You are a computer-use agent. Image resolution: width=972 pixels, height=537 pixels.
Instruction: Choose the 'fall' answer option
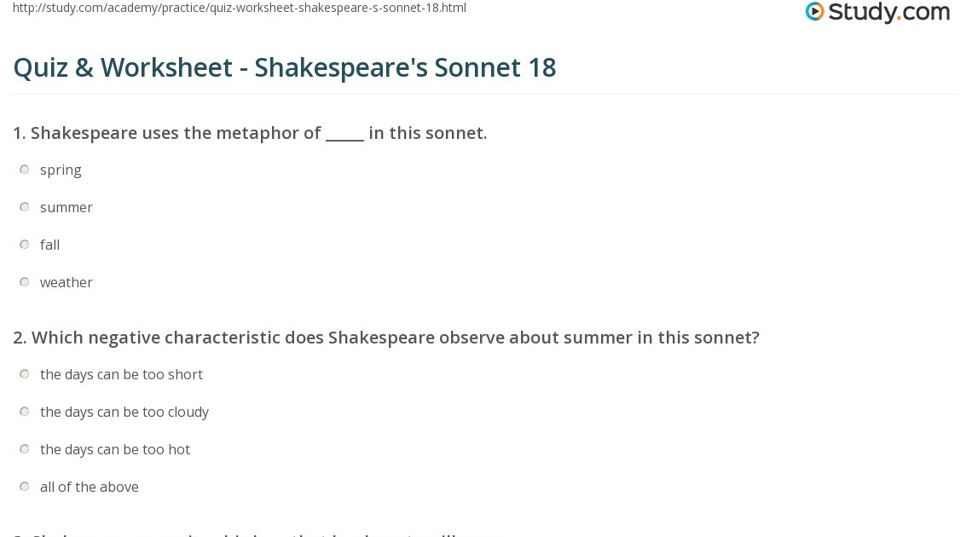click(x=25, y=245)
